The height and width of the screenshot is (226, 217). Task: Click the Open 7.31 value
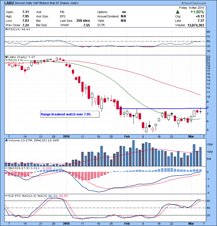(x=25, y=12)
